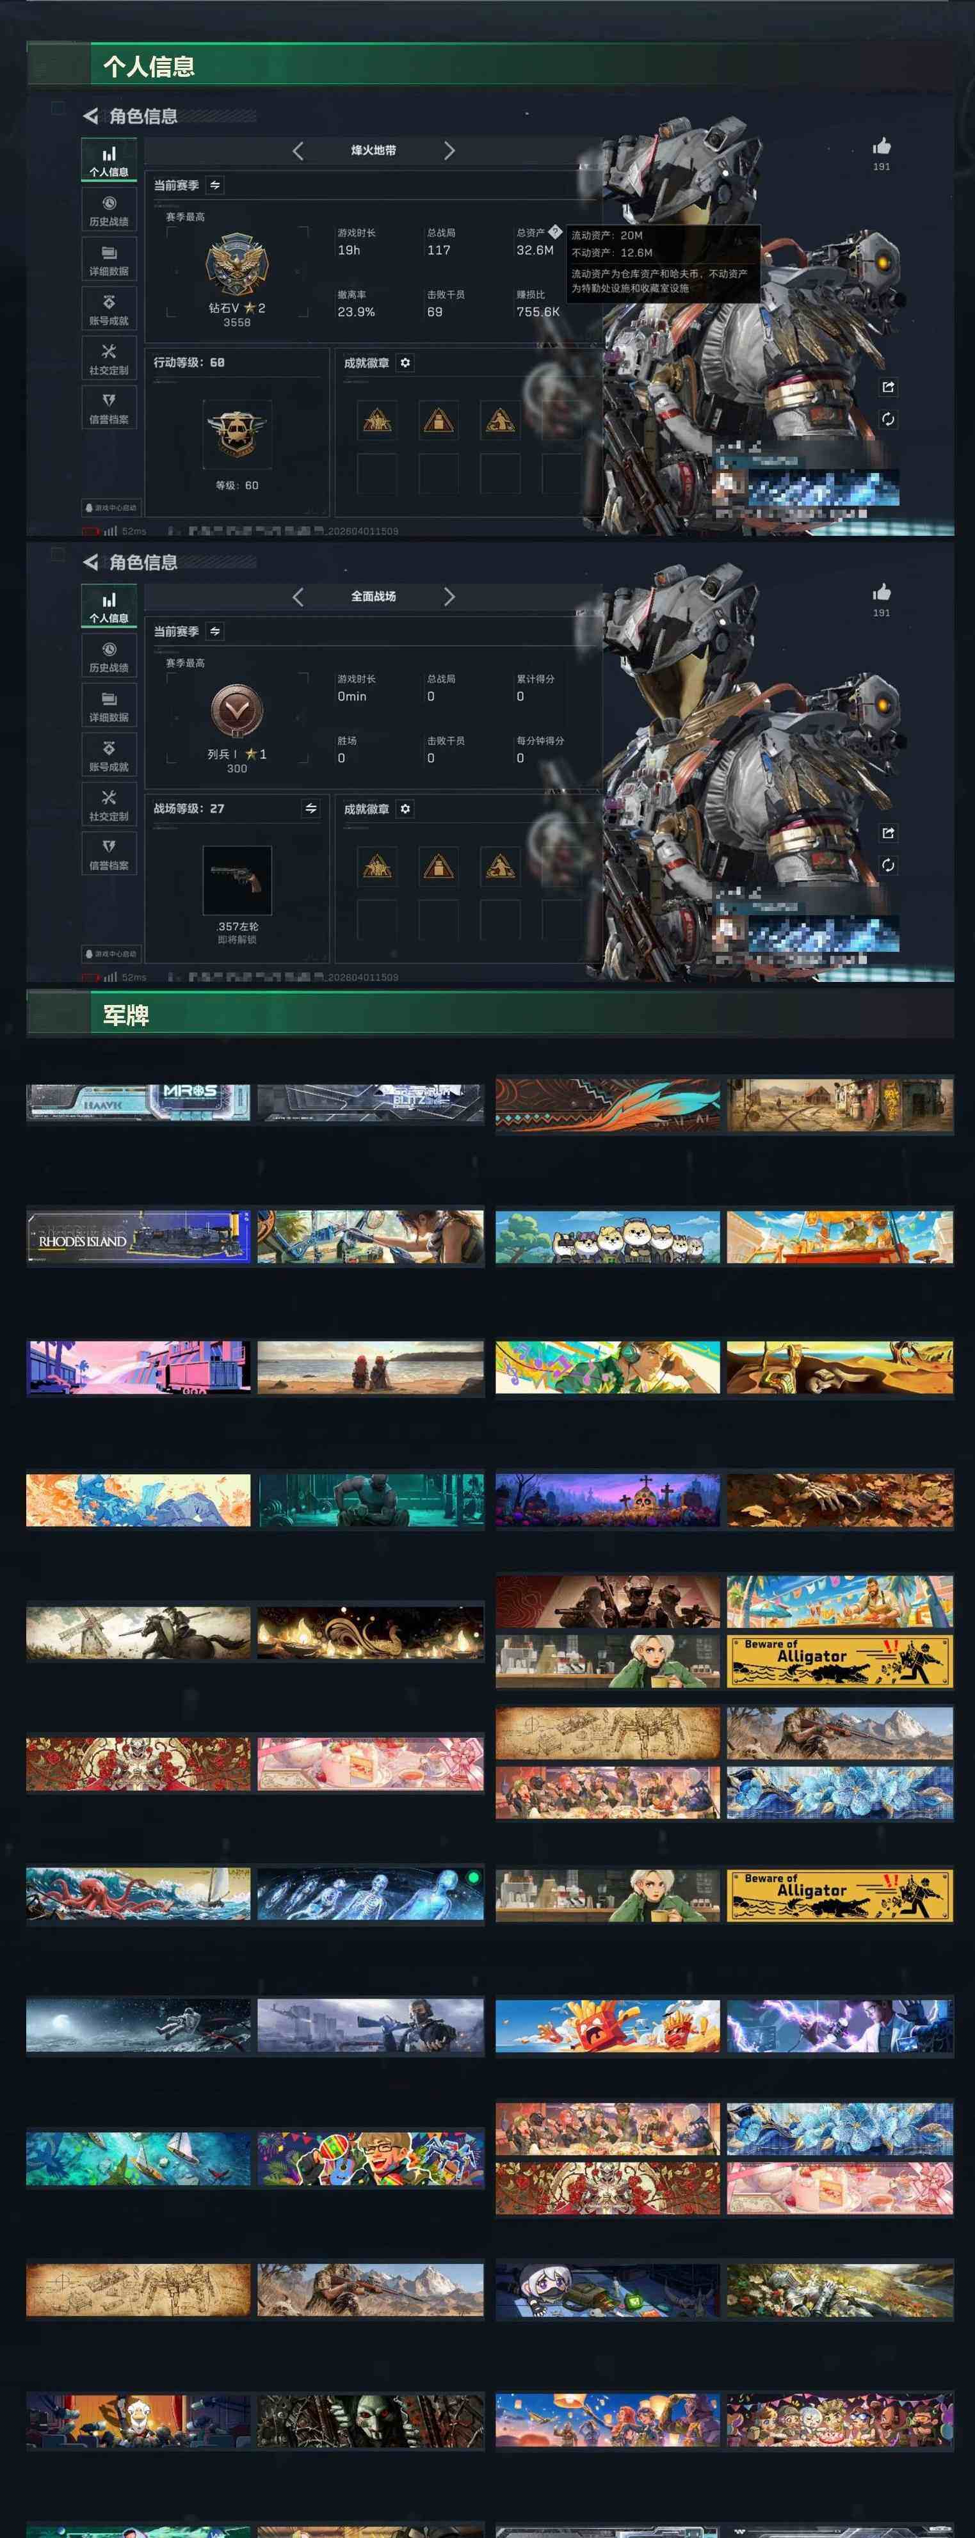Click left chevron beside 烽火地带 mode title
The width and height of the screenshot is (975, 2538).
tap(298, 150)
